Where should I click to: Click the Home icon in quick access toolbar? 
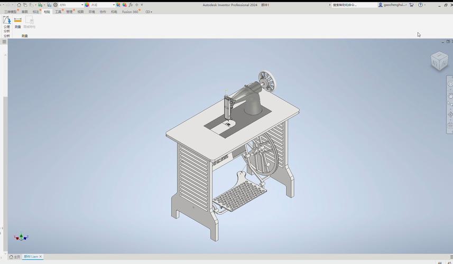click(x=19, y=5)
